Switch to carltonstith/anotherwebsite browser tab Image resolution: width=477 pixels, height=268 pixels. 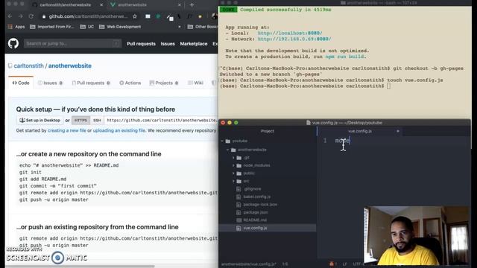coord(65,5)
